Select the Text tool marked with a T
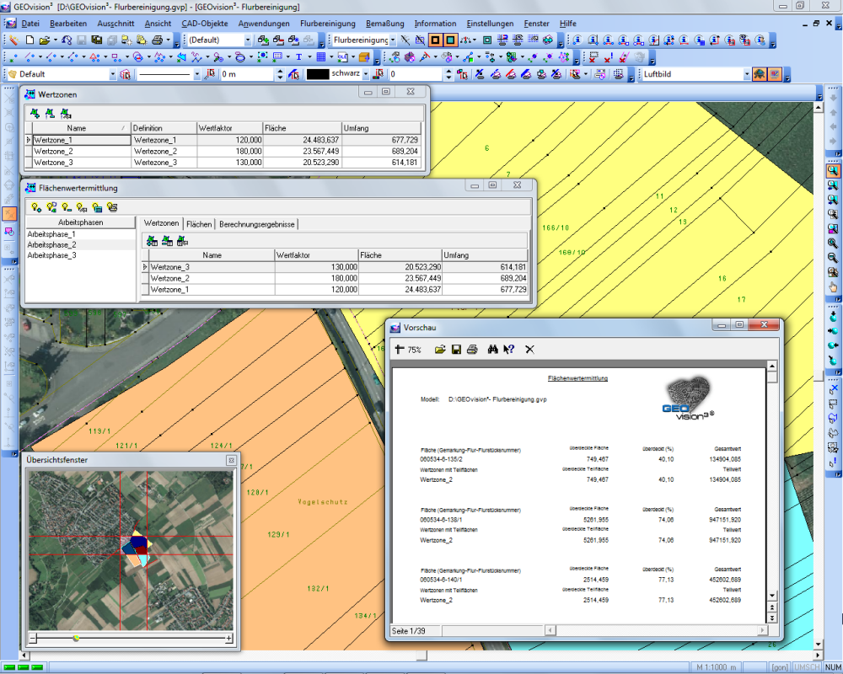This screenshot has width=843, height=674. pos(299,56)
